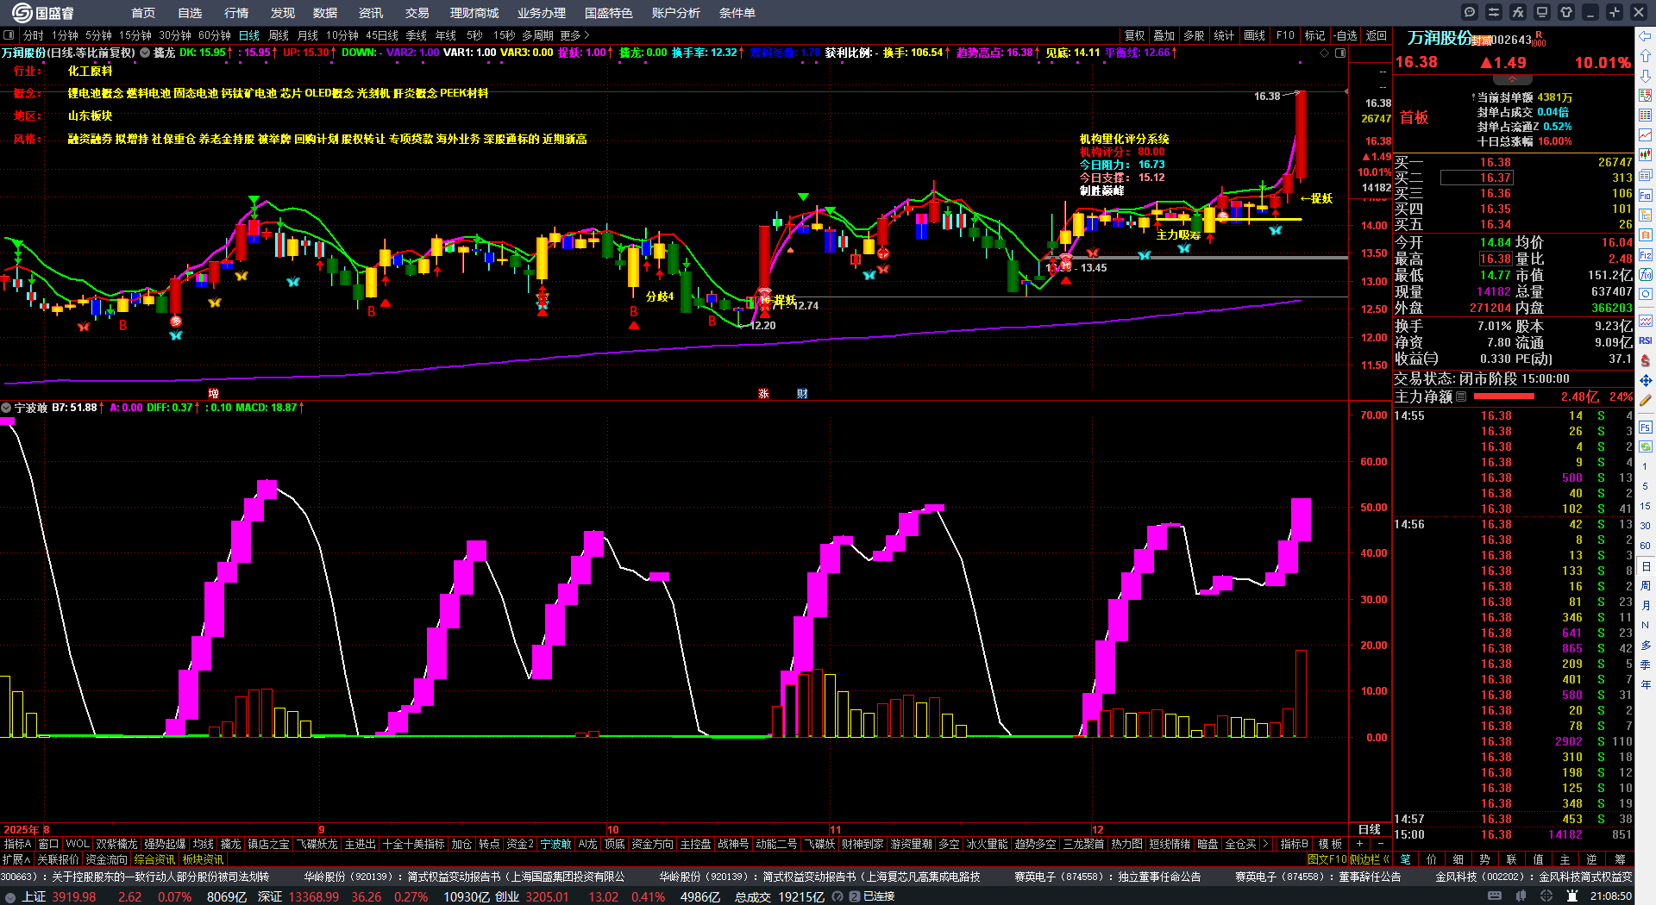Click the plus button to add subchart
Screen dimensions: 1656x905
pos(1360,845)
